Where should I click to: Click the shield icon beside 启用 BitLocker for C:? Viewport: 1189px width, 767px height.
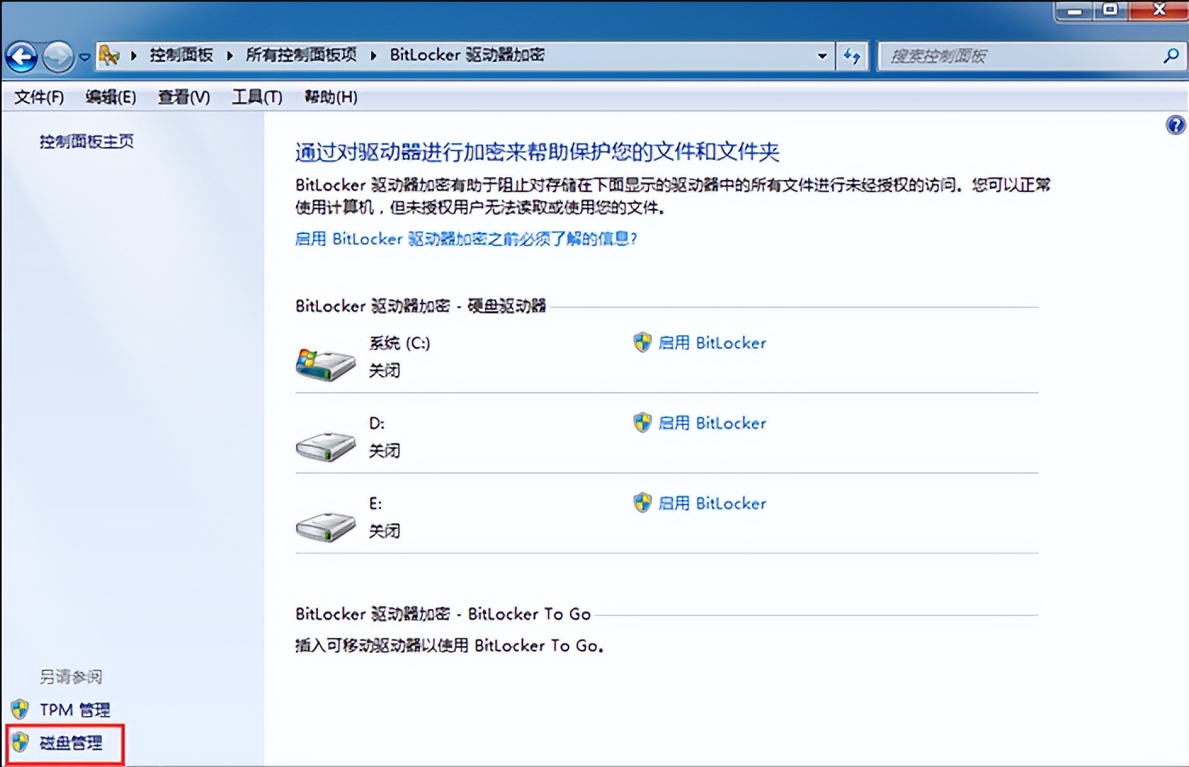(642, 343)
